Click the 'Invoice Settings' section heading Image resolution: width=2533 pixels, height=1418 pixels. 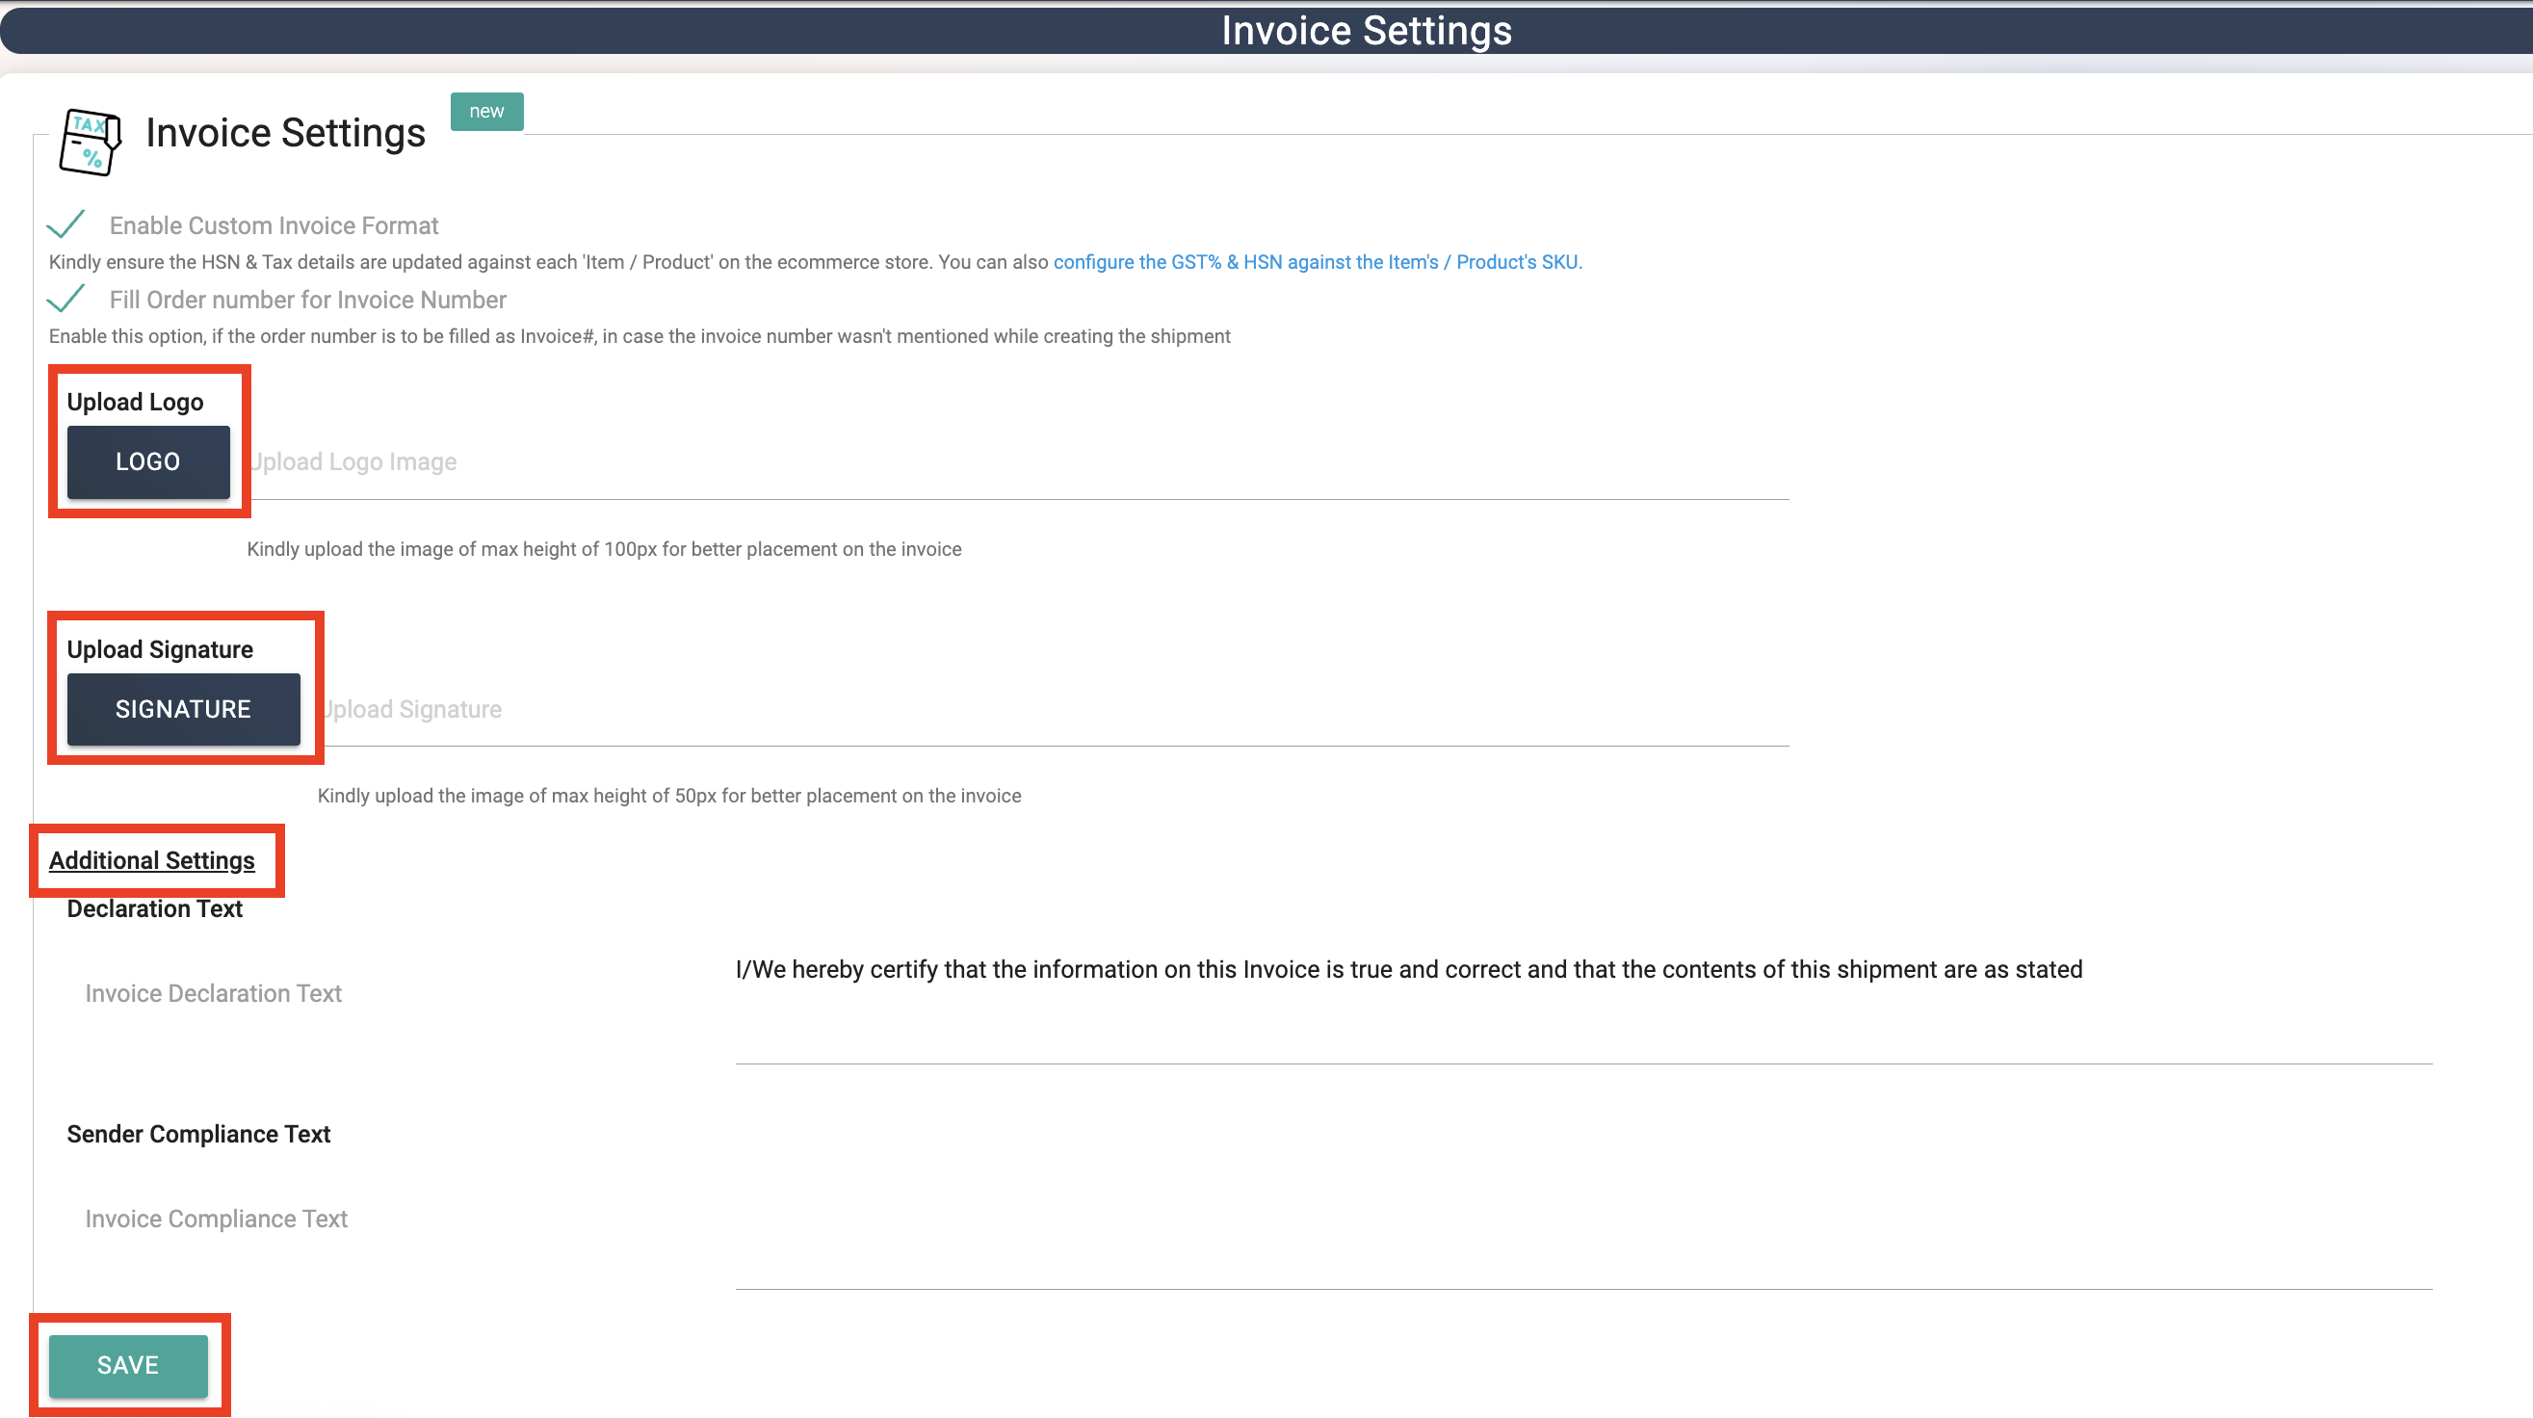286,133
